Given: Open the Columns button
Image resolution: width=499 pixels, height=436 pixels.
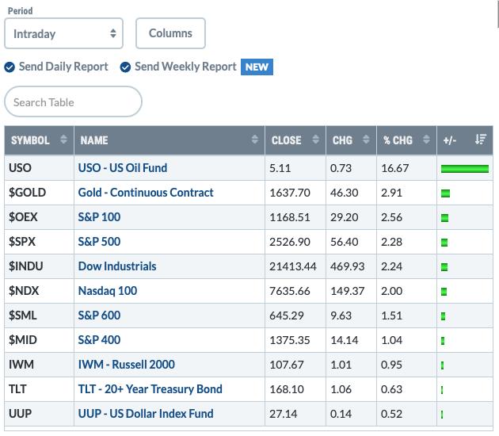Looking at the screenshot, I should click(170, 33).
